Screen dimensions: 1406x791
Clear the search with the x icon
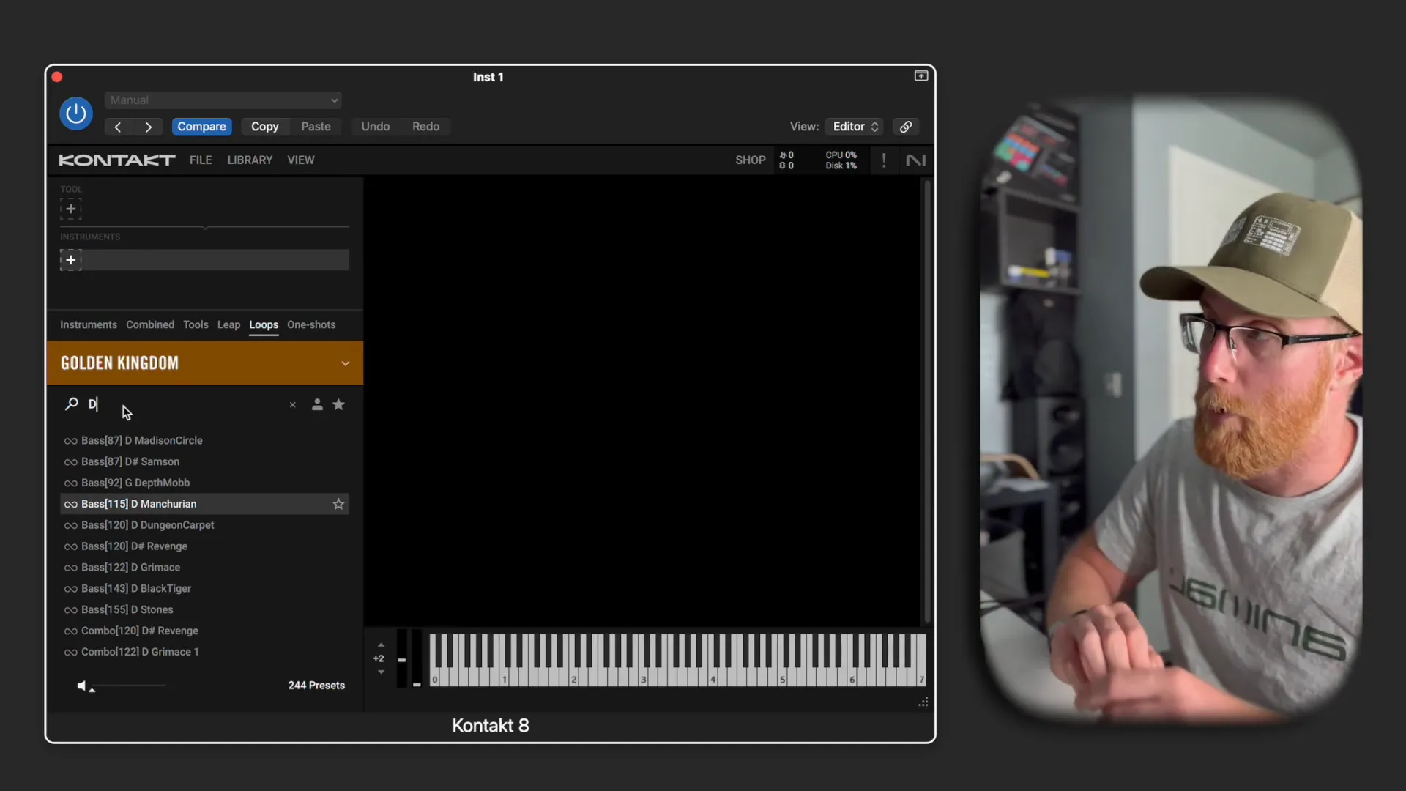click(x=293, y=405)
